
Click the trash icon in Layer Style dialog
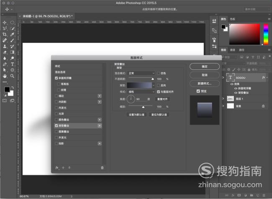pos(102,168)
